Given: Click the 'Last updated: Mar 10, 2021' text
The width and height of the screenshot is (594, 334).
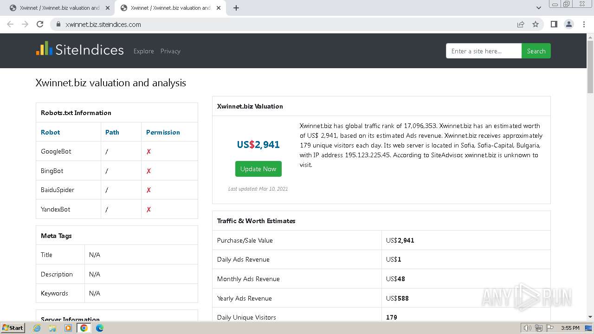Looking at the screenshot, I should 258,189.
